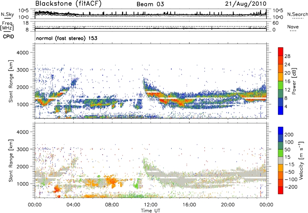Click the "08:00" time tick label

[x=112, y=205]
